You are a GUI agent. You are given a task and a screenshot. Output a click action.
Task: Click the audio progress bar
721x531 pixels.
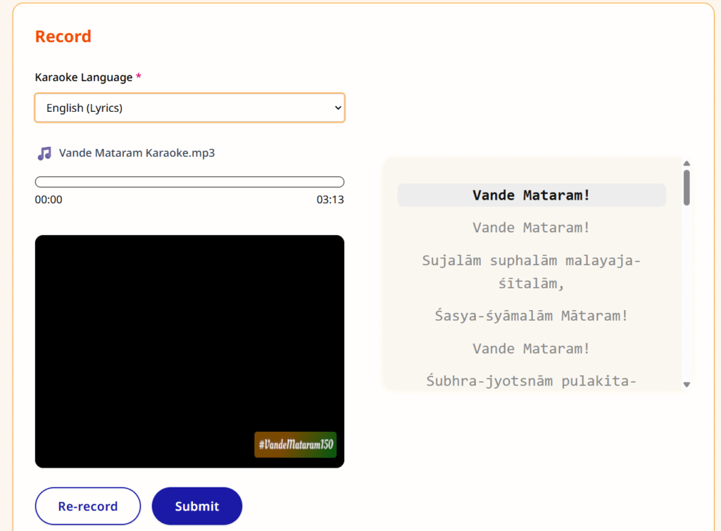189,181
